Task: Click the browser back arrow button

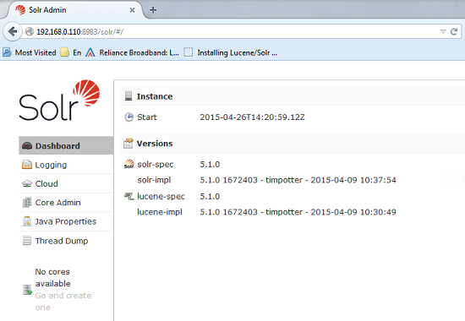Action: pos(13,31)
